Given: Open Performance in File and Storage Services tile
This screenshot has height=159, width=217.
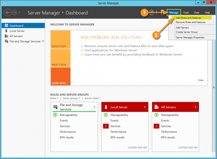Looking at the screenshot, I should pos(68,132).
